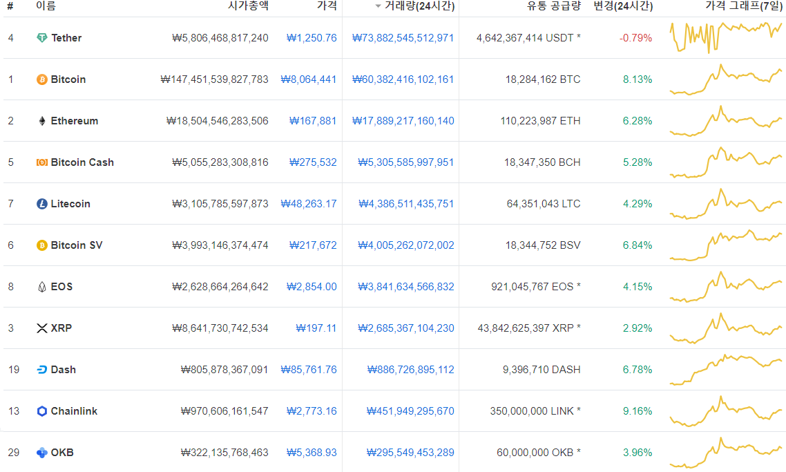The height and width of the screenshot is (472, 786).
Task: Click the Litecoin logo icon
Action: pyautogui.click(x=42, y=204)
